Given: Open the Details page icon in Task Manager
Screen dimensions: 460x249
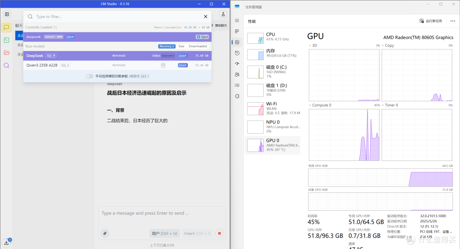Looking at the screenshot, I should (x=237, y=86).
